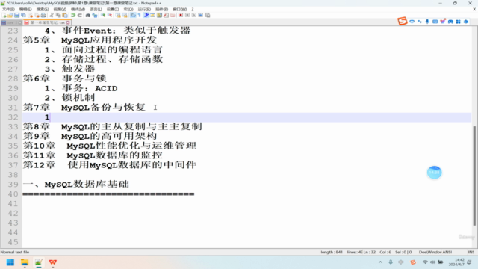Click the Save recorded macro icon
Screen dimensions: 478x269
[x=208, y=15]
